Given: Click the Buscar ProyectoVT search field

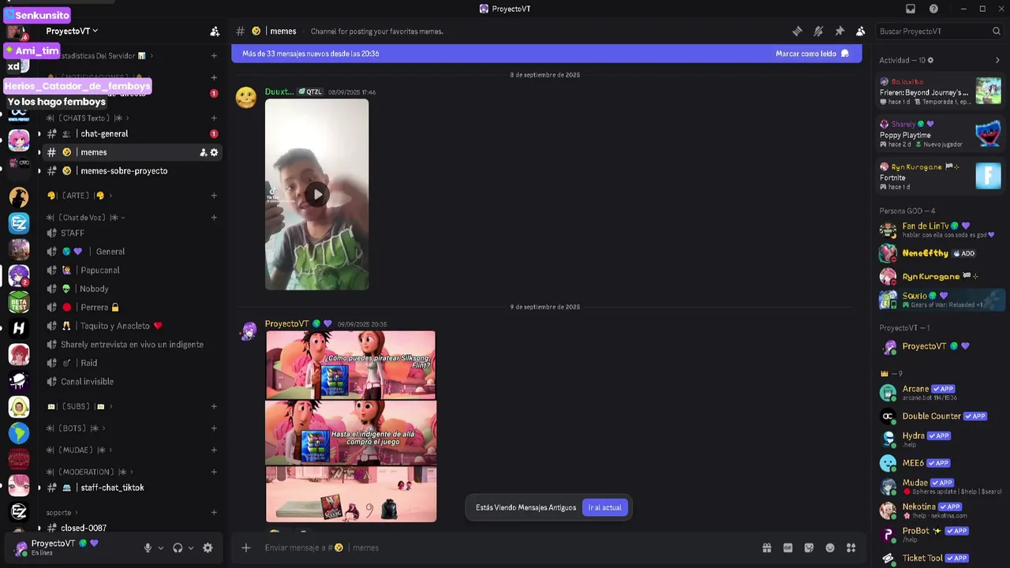Looking at the screenshot, I should pos(940,32).
